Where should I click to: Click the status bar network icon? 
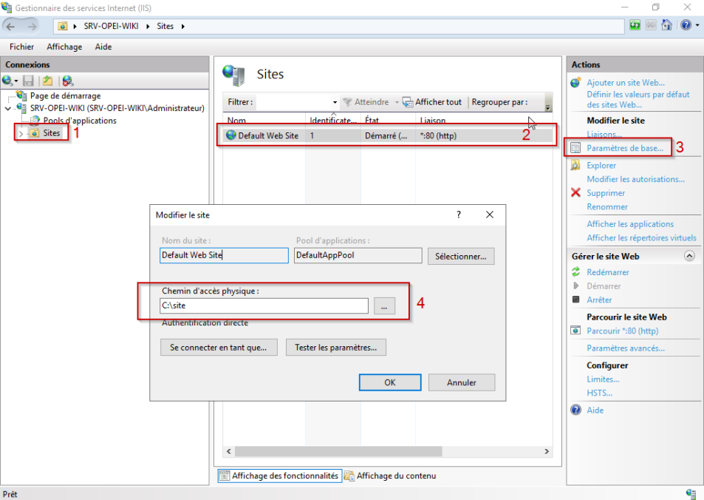click(691, 493)
